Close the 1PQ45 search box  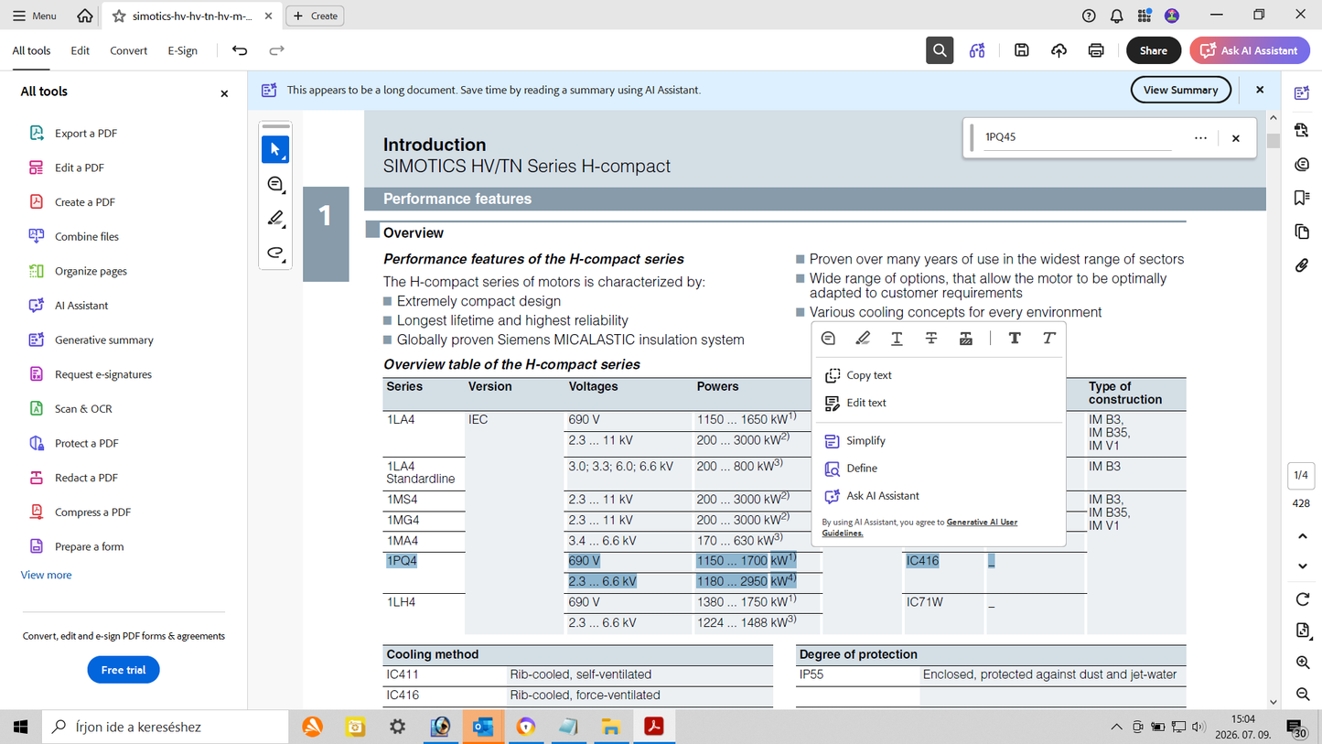[1236, 138]
